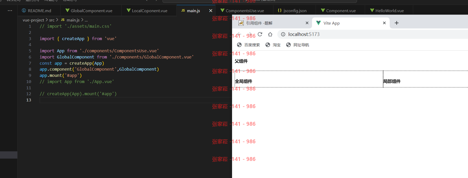Click src folder in the breadcrumb

tap(52, 20)
